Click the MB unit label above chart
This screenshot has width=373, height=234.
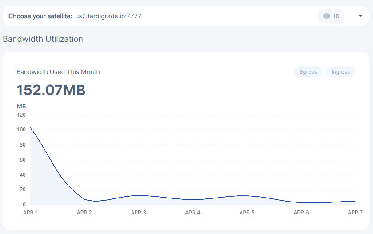point(21,107)
